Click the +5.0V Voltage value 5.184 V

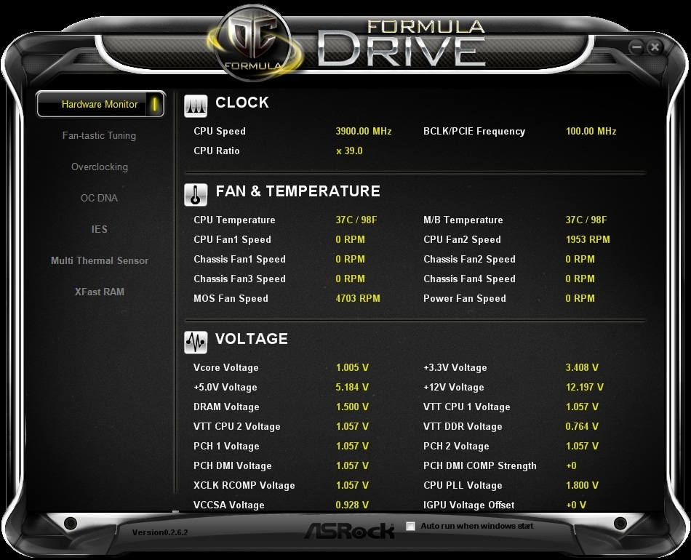tap(352, 388)
